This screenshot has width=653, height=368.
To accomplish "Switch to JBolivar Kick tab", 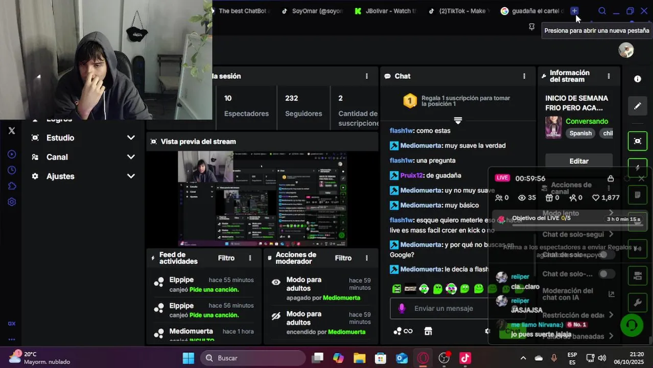I will [x=386, y=11].
